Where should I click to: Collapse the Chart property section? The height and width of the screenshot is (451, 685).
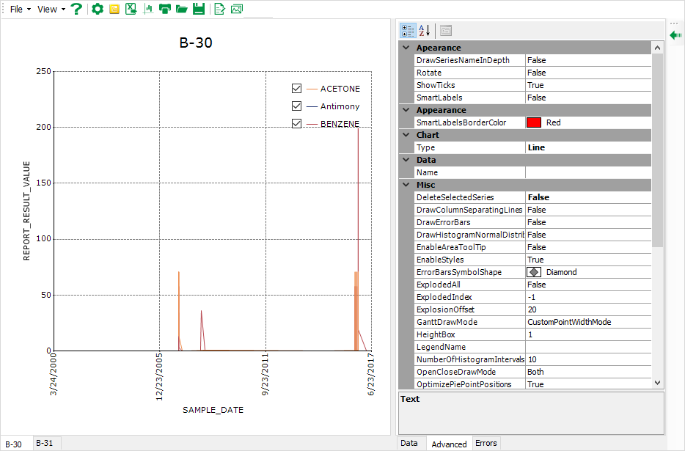(x=406, y=135)
